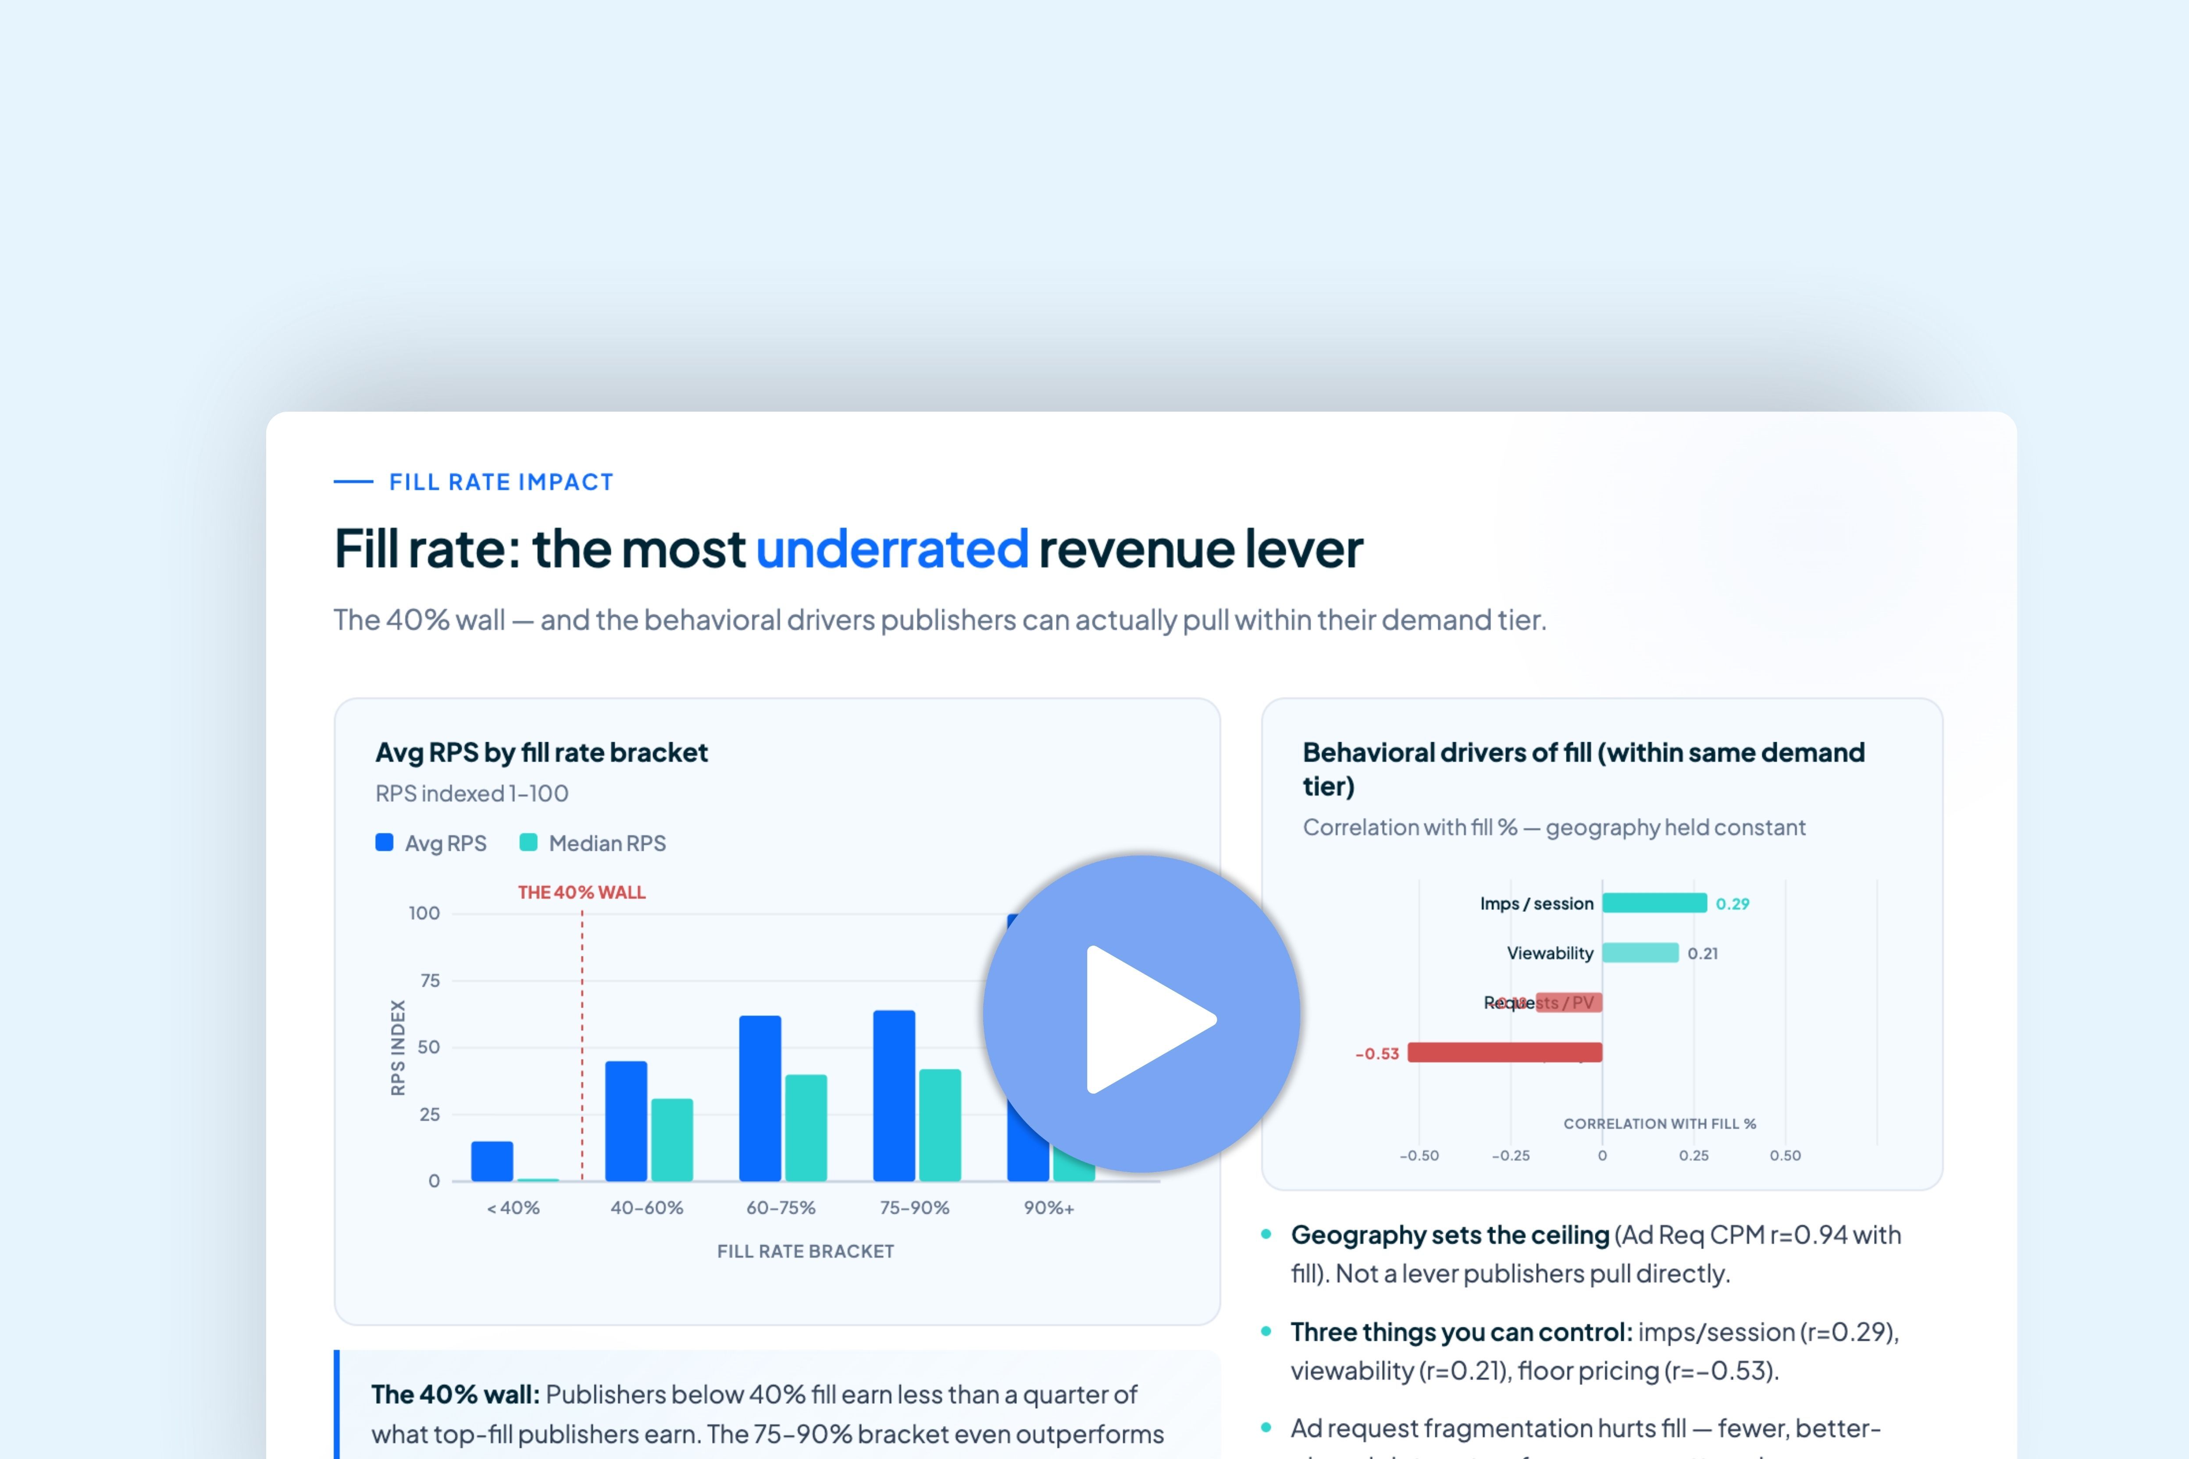2189x1459 pixels.
Task: Click the '40–60%' x-axis label
Action: tap(647, 1208)
